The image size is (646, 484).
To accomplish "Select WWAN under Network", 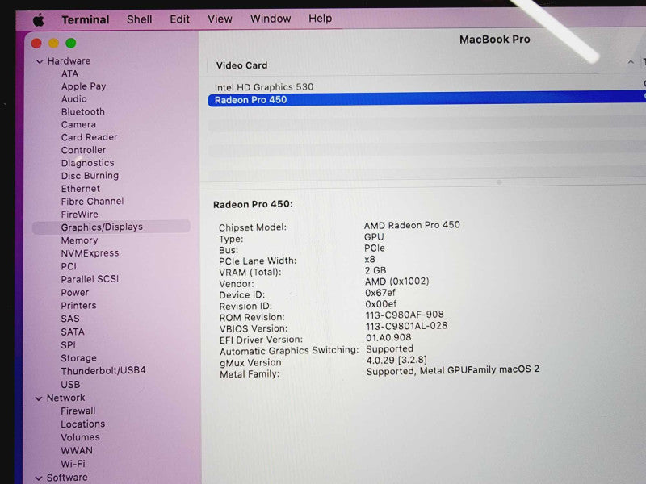I will [x=77, y=451].
